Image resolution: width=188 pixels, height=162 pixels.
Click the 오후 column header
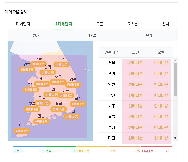(x=161, y=52)
